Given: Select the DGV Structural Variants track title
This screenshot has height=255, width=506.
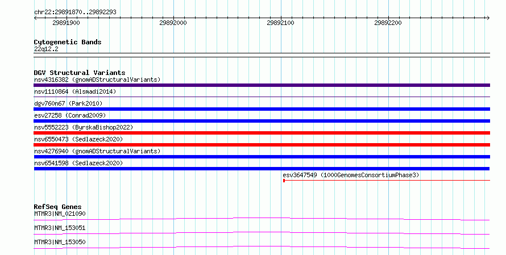Looking at the screenshot, I should 80,73.
